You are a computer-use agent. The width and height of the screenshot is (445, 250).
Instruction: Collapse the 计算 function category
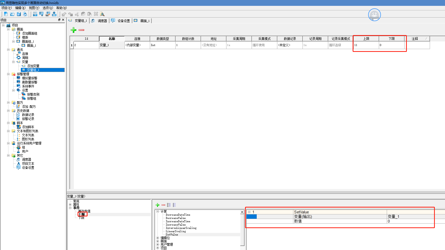(x=158, y=211)
